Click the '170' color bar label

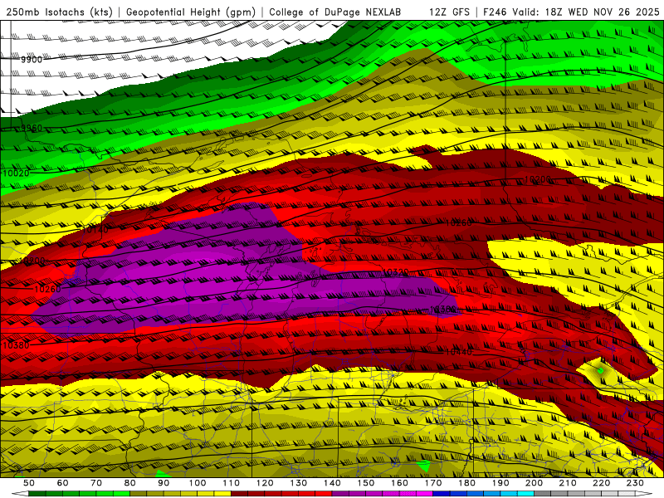[433, 483]
